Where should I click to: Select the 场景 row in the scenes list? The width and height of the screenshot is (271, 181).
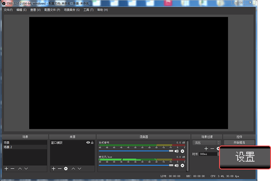pyautogui.click(x=25, y=143)
